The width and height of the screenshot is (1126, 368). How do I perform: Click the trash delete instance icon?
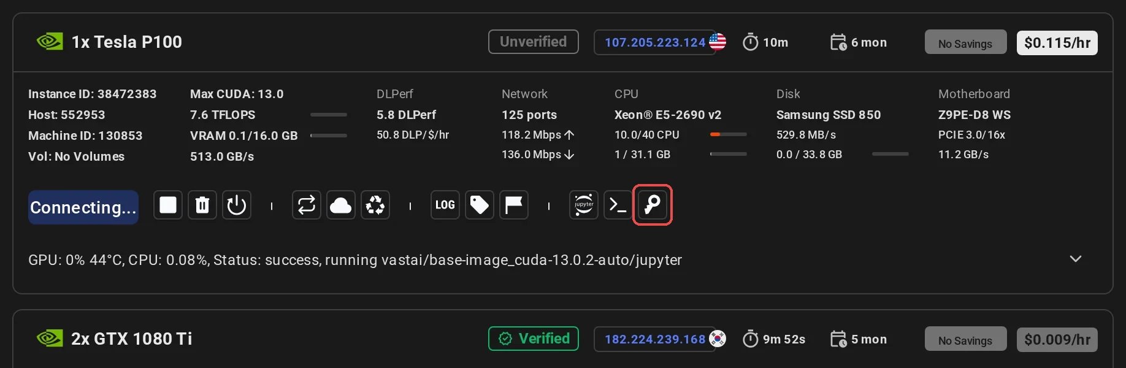tap(202, 205)
